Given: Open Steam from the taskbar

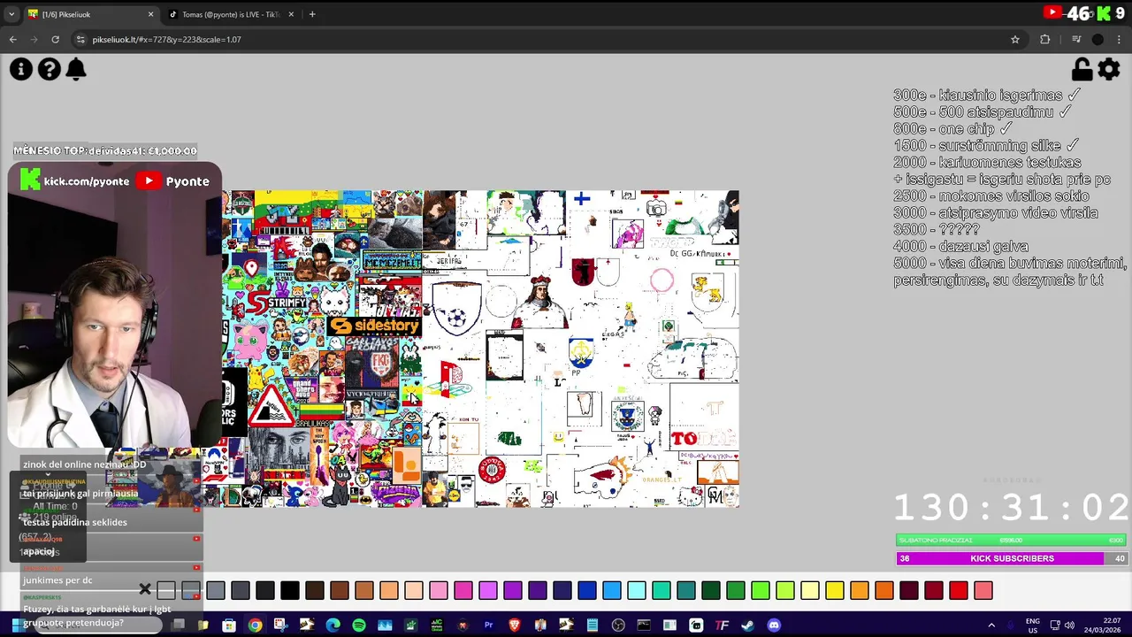Looking at the screenshot, I should click(x=748, y=625).
